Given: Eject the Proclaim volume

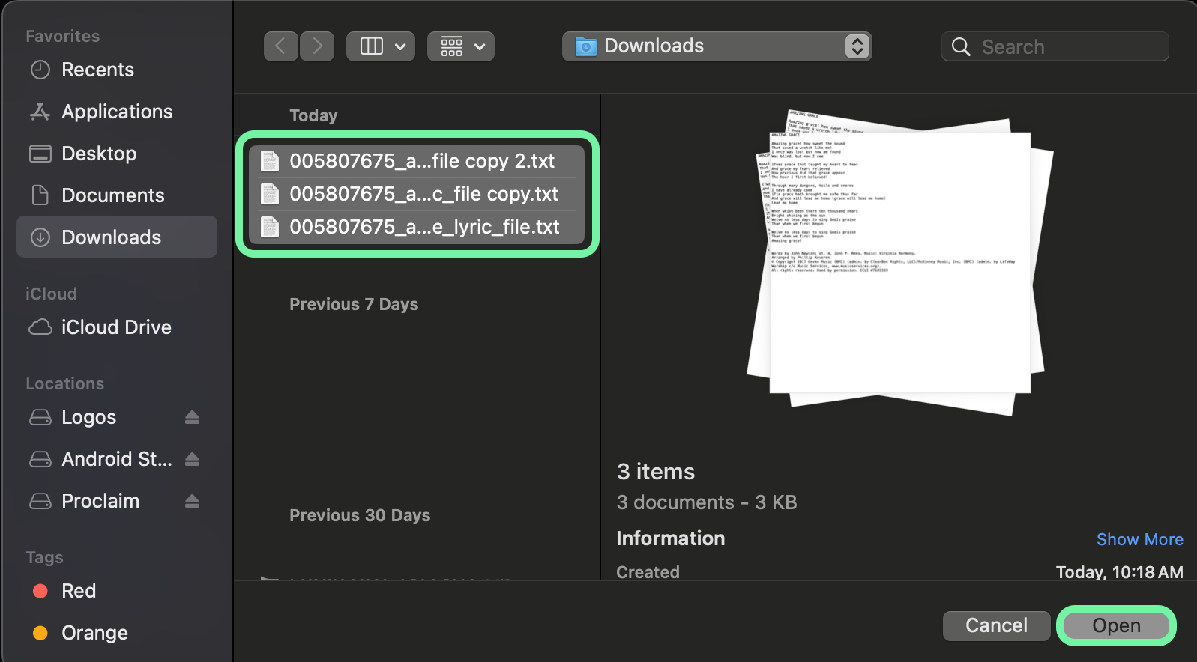Looking at the screenshot, I should pos(193,501).
